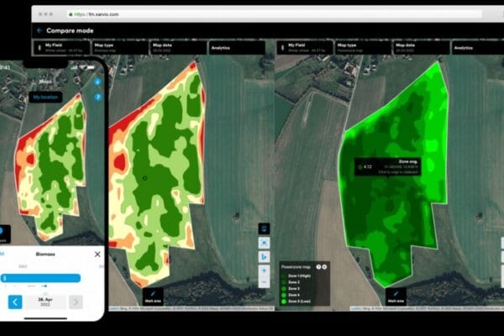Tap upper blue round icon on phone map

97,82
